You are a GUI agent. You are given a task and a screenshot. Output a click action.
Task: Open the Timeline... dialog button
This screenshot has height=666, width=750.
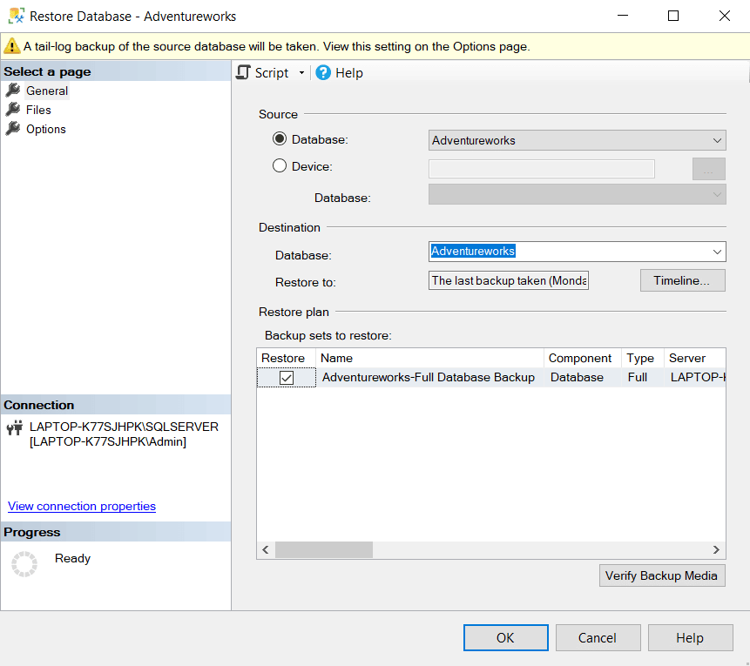(x=683, y=280)
